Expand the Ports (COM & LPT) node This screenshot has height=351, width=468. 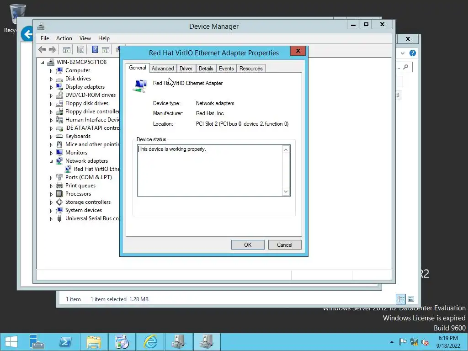pos(51,178)
